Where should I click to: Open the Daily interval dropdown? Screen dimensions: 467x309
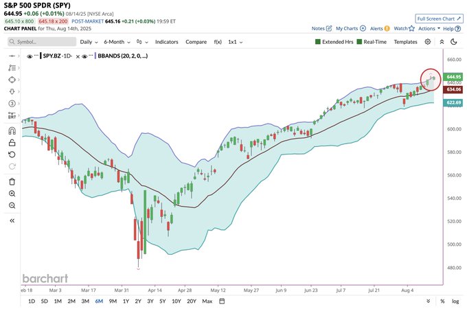tap(89, 42)
